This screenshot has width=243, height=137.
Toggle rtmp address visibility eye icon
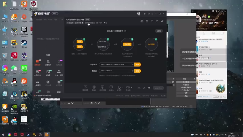[133, 64]
